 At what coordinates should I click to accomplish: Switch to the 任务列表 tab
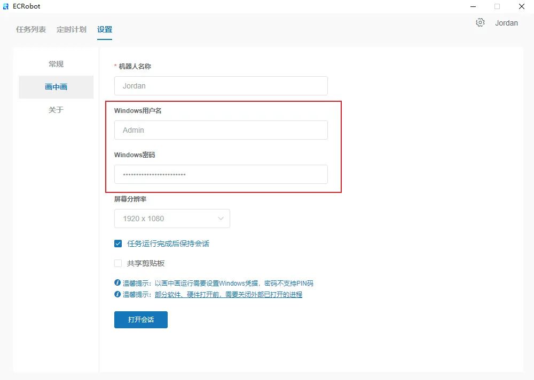click(31, 29)
